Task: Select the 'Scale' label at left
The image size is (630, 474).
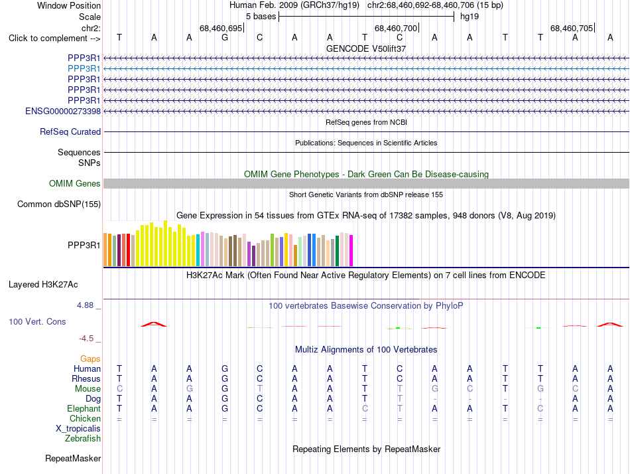Action: click(x=90, y=17)
